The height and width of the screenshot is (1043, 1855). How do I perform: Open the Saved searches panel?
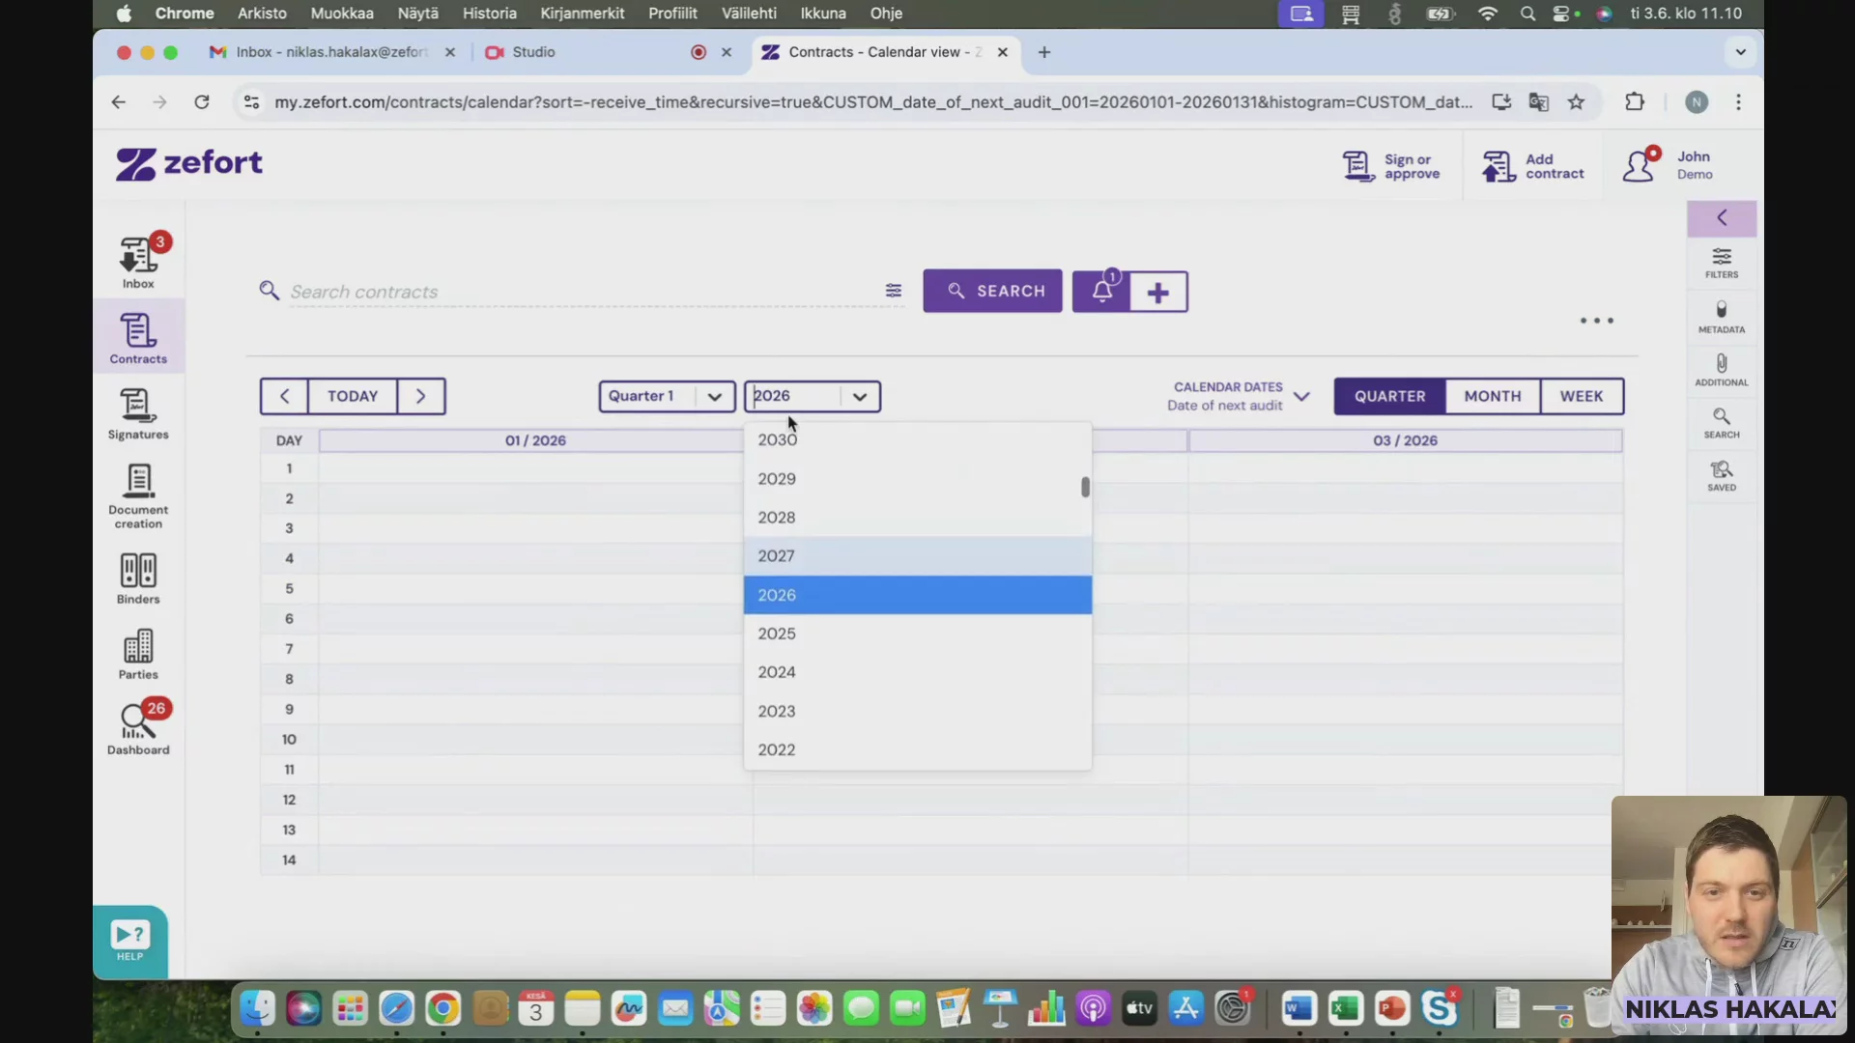tap(1722, 476)
